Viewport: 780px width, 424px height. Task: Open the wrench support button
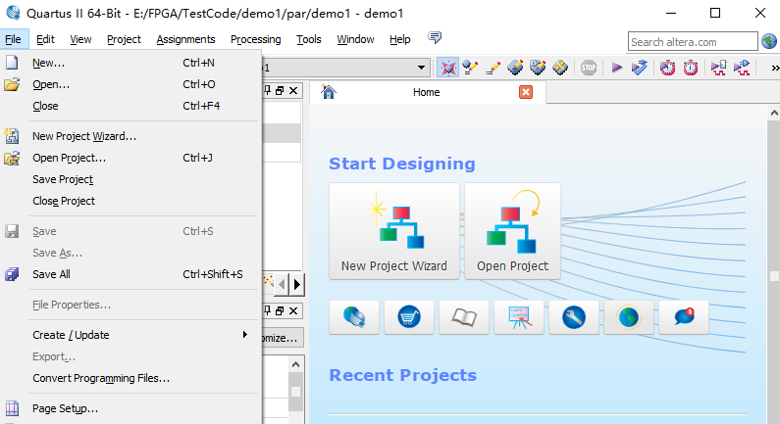[x=574, y=316]
